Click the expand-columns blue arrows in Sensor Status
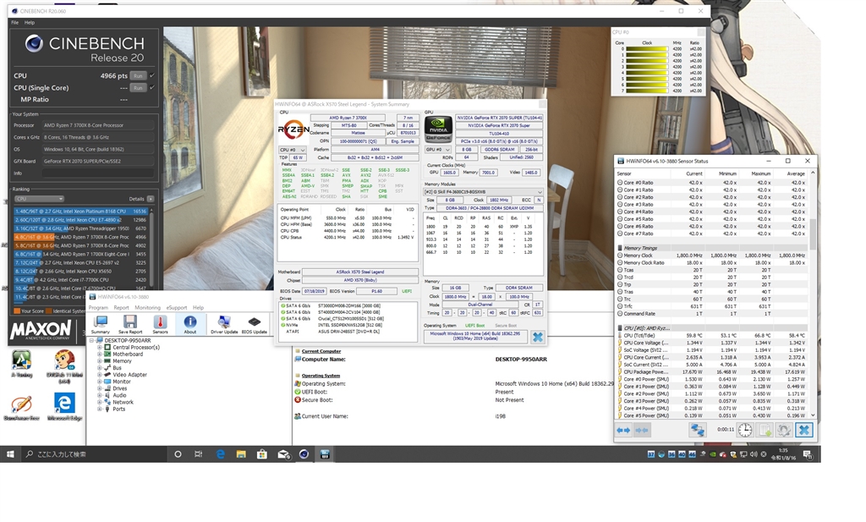Image resolution: width=866 pixels, height=522 pixels. pyautogui.click(x=623, y=430)
